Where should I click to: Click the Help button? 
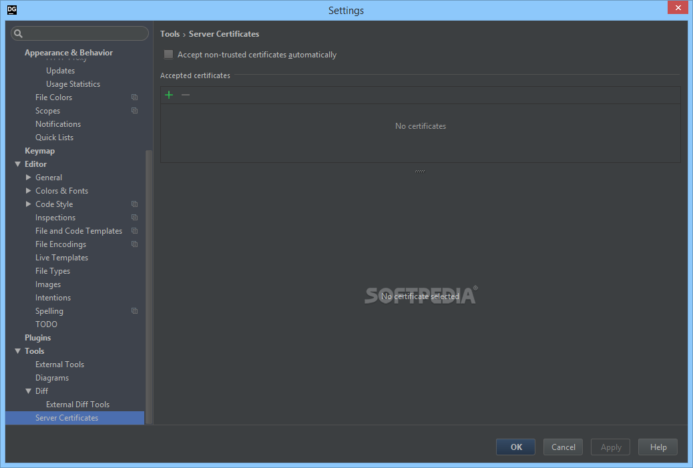coord(658,447)
